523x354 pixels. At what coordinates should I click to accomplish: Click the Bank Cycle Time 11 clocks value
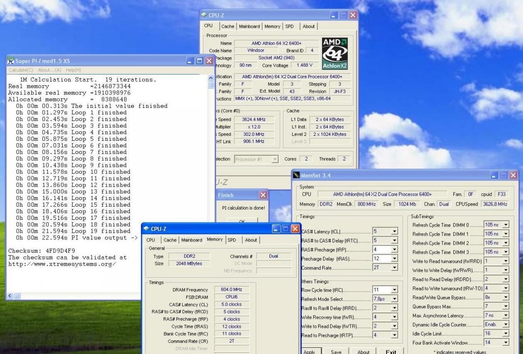pyautogui.click(x=232, y=334)
